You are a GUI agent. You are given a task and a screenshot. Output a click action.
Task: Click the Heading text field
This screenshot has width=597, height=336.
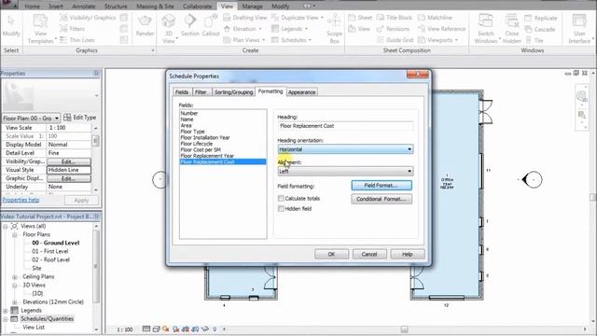click(x=345, y=126)
